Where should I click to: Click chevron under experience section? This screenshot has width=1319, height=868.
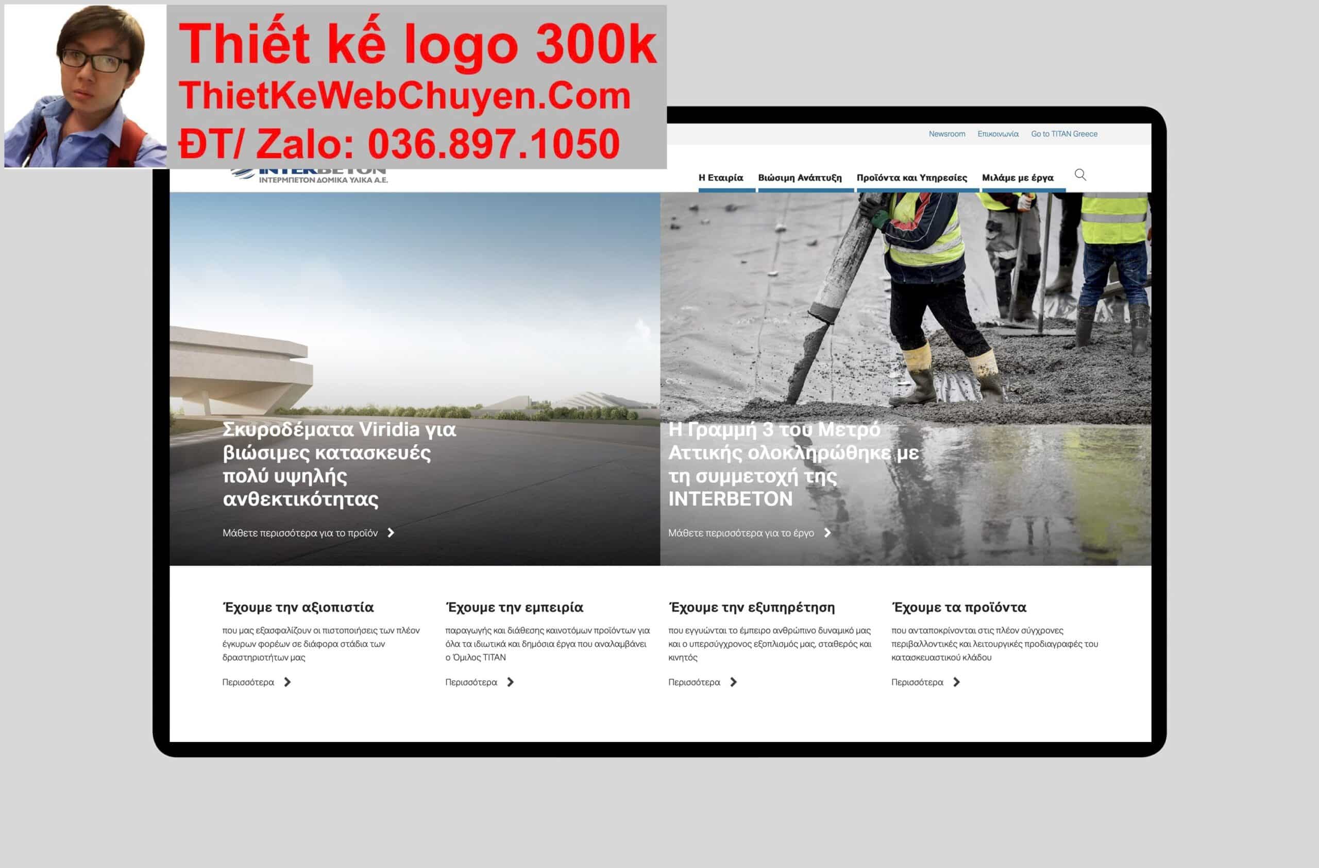click(x=511, y=682)
